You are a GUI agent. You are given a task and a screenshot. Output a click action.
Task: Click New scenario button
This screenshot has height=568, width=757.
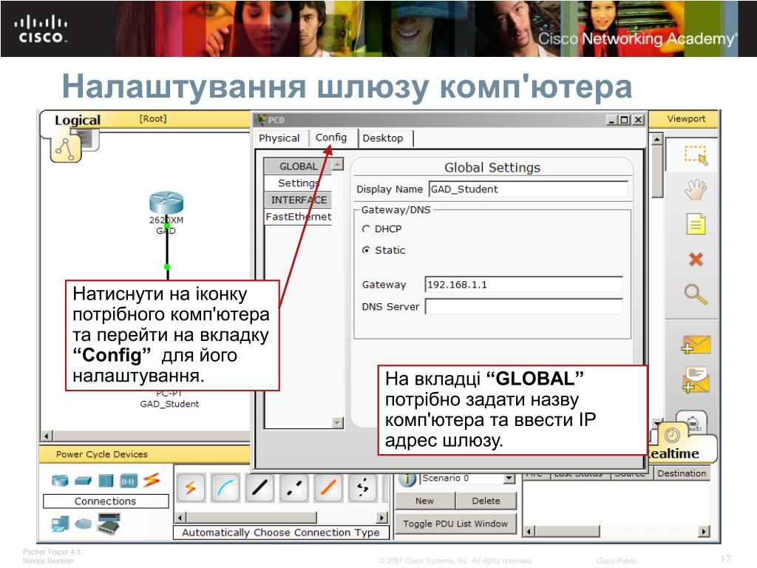[x=425, y=501]
